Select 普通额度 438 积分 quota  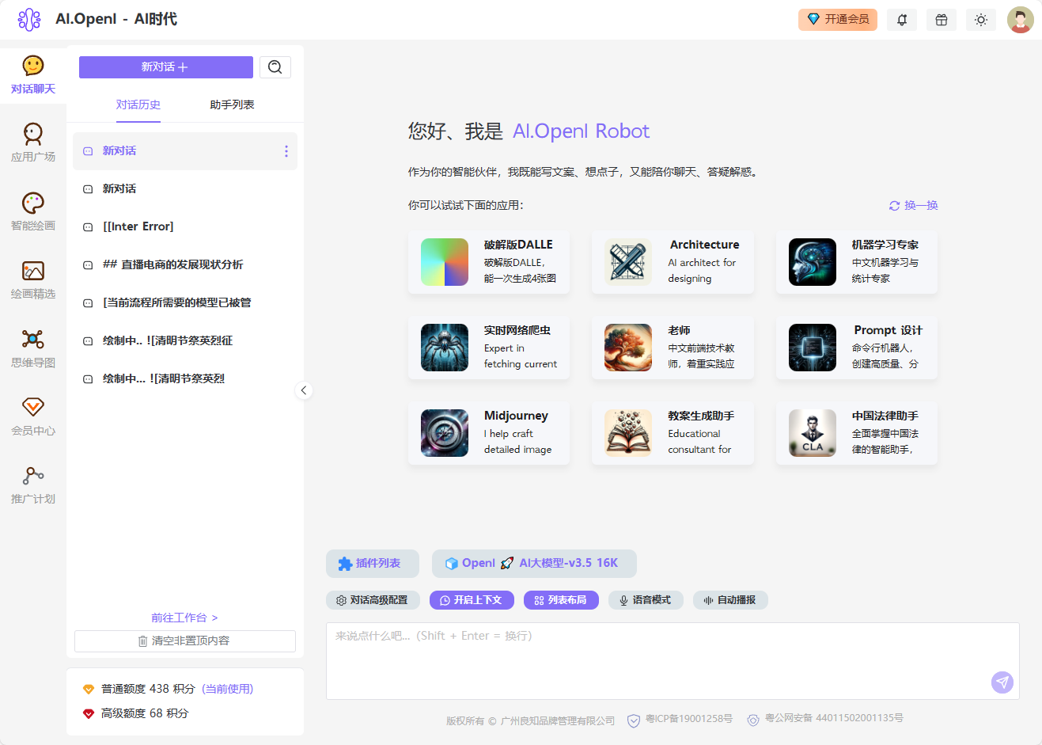point(168,689)
